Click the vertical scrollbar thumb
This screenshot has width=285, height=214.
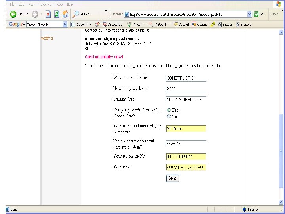coord(281,151)
